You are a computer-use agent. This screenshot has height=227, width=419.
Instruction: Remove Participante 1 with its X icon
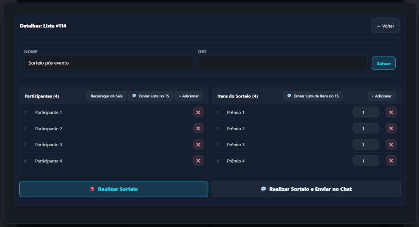click(x=198, y=112)
